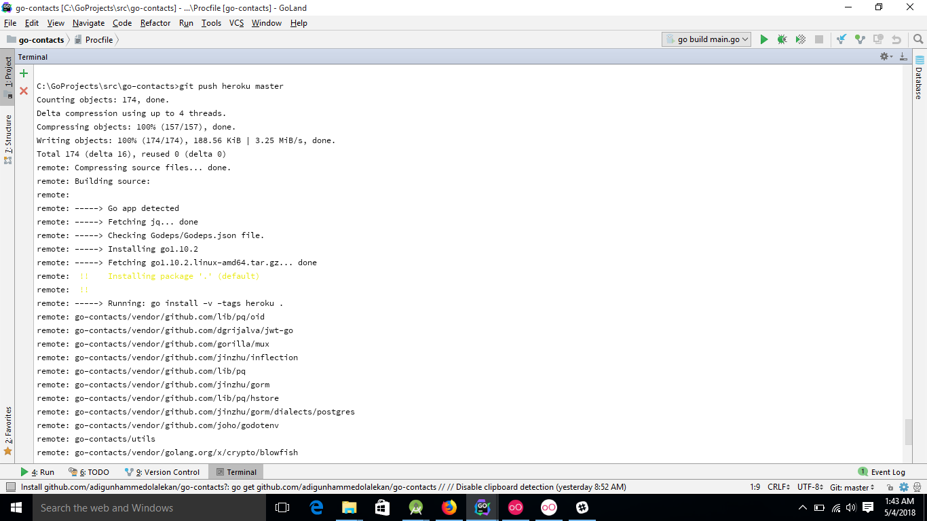Hide the Terminal tool window
Viewport: 927px width, 521px height.
(903, 57)
